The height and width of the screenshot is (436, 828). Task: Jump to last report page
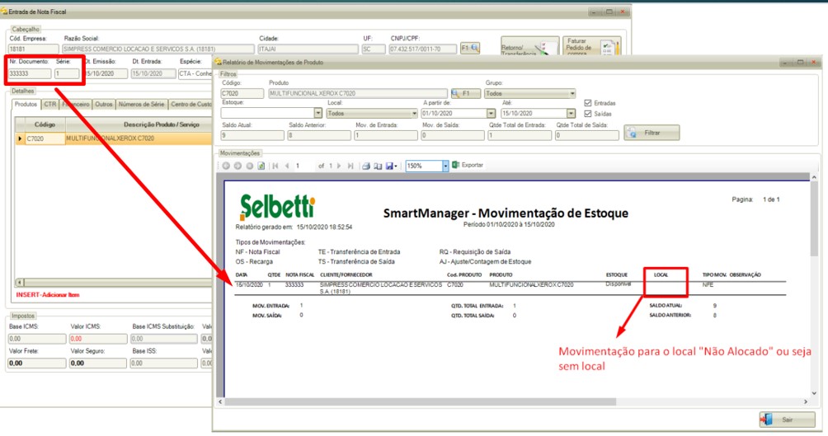[350, 166]
